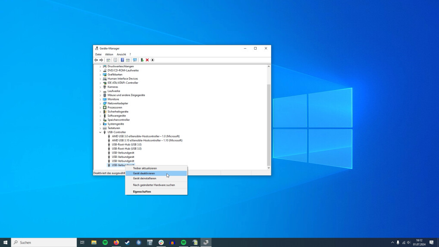Click the scan for hardware changes monitor icon

point(135,60)
